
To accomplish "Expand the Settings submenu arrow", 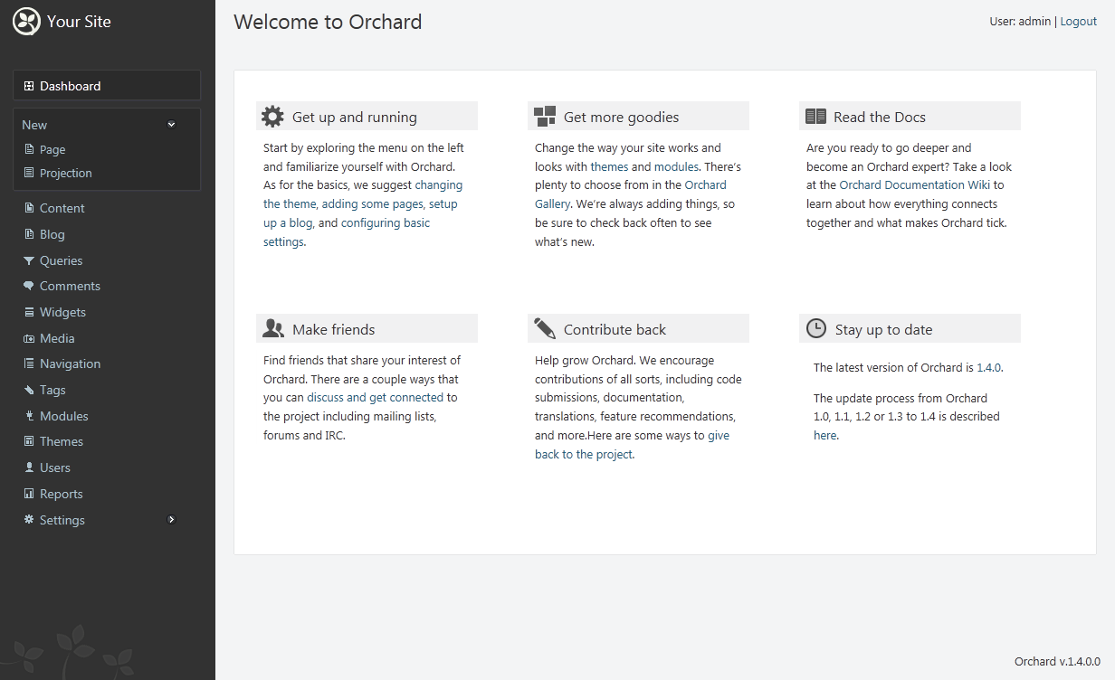I will click(x=171, y=520).
